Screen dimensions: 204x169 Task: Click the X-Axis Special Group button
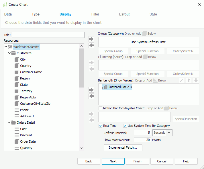113,51
